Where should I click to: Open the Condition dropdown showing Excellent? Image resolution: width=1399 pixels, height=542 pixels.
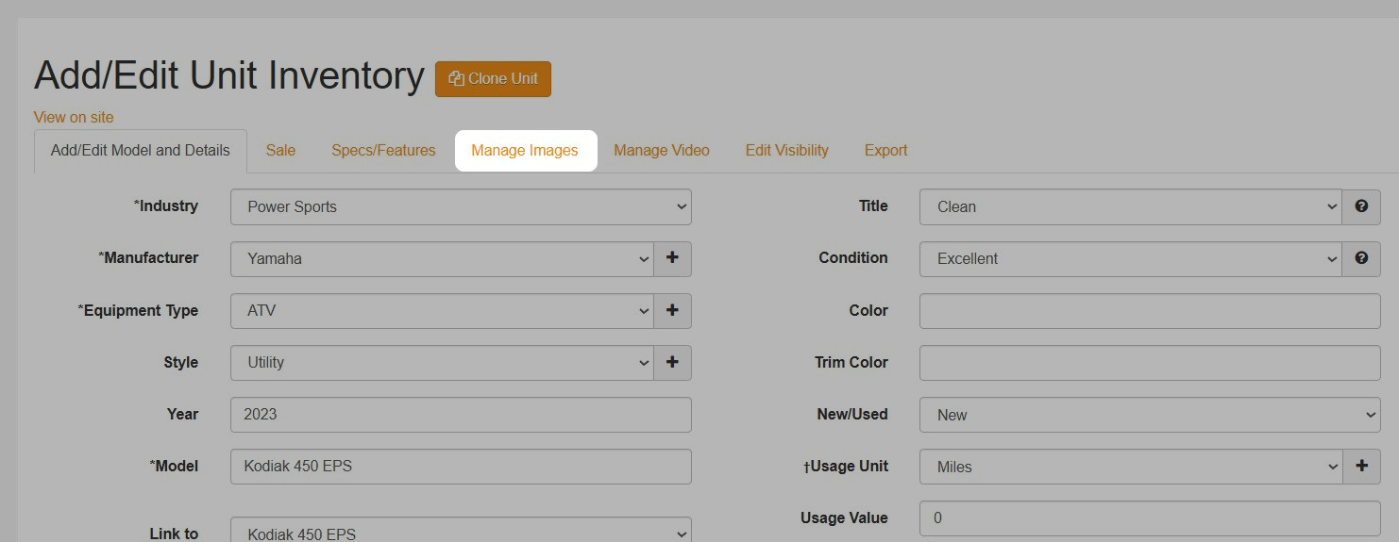pos(1130,258)
